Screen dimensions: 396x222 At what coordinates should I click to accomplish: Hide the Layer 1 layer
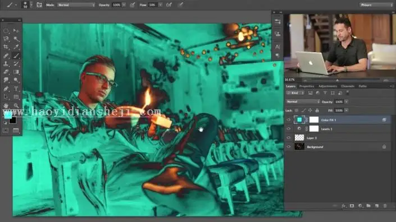coord(289,138)
